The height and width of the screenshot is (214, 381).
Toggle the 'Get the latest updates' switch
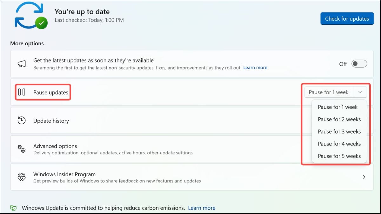coord(359,64)
